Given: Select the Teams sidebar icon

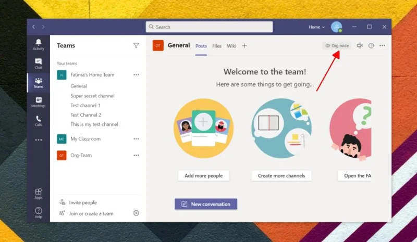Looking at the screenshot, I should click(38, 83).
